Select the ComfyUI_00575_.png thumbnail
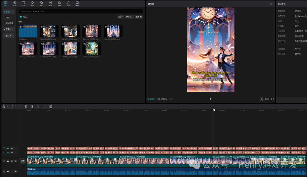 tap(49, 31)
